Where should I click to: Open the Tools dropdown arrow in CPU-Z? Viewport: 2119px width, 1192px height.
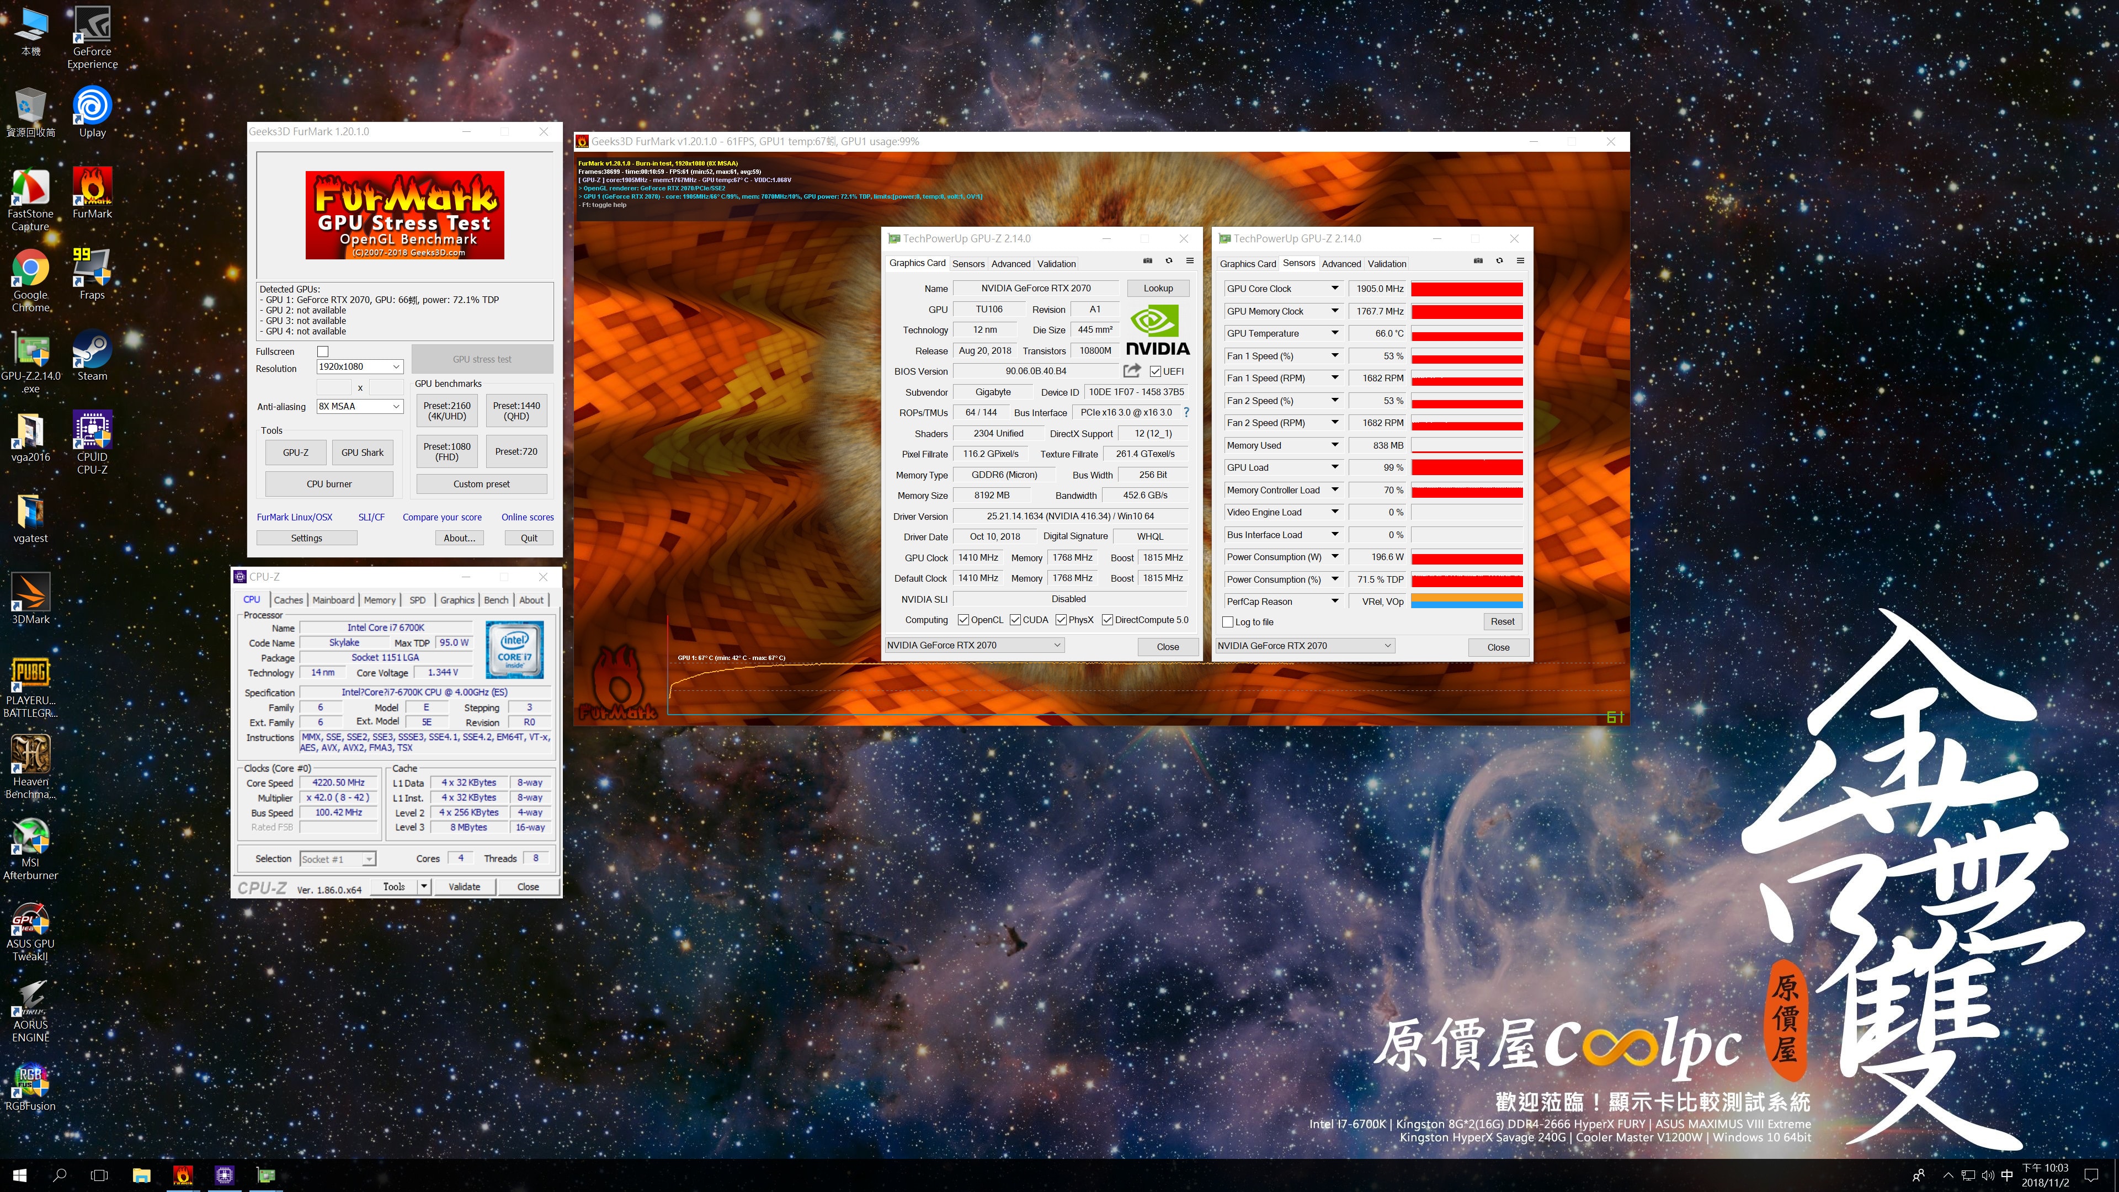click(x=424, y=887)
